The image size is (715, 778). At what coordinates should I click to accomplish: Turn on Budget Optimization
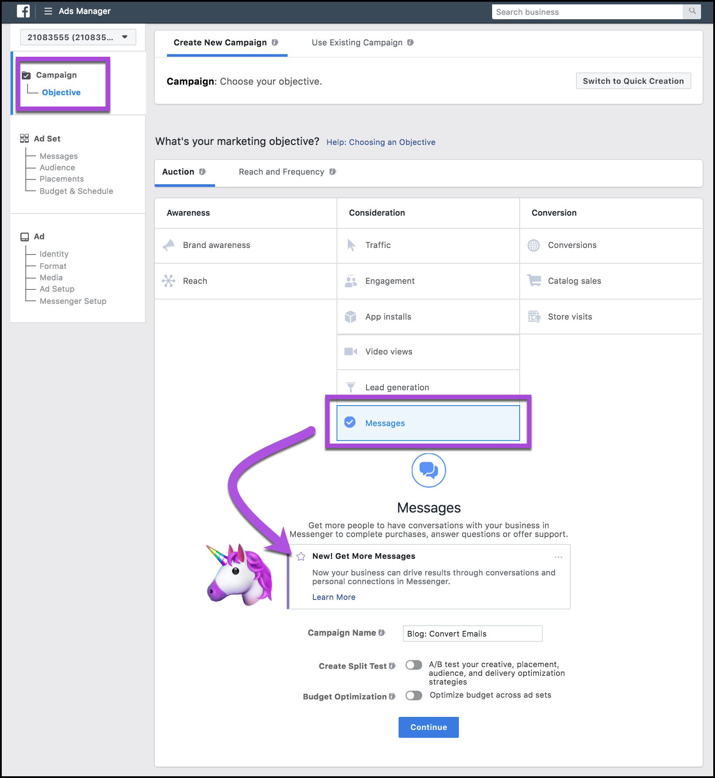(x=413, y=695)
